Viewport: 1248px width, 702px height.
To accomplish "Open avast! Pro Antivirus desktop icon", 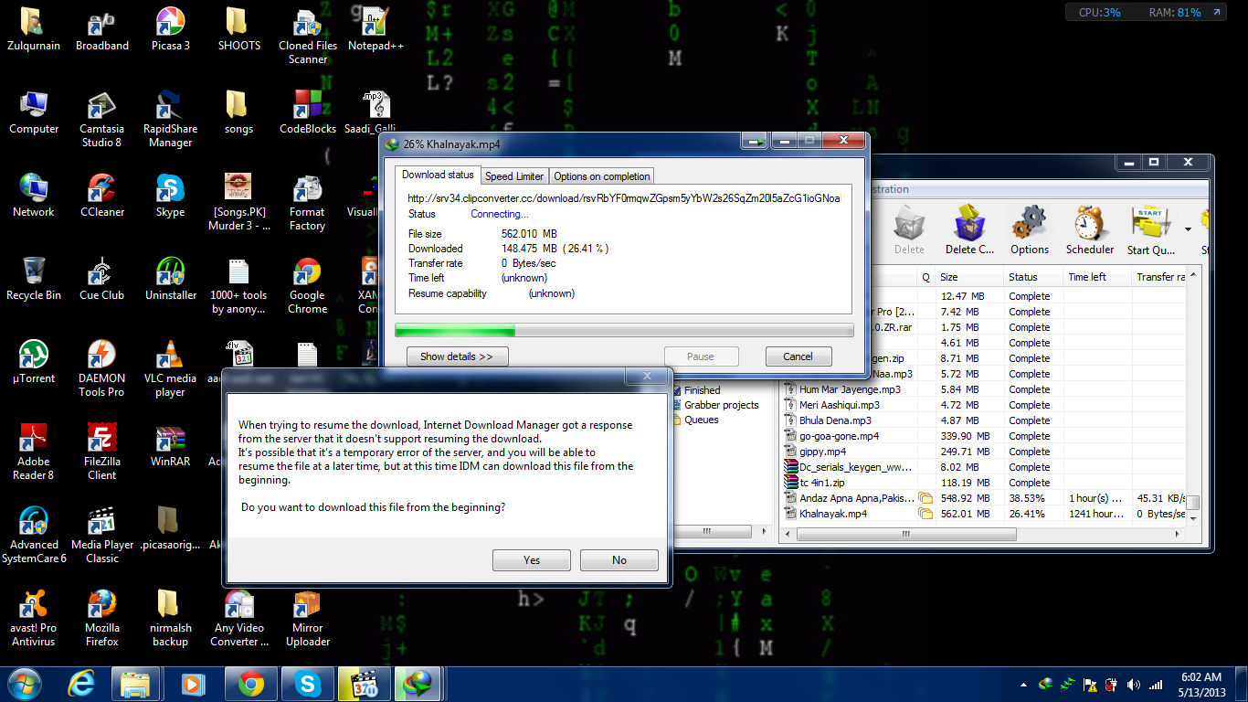I will tap(34, 618).
